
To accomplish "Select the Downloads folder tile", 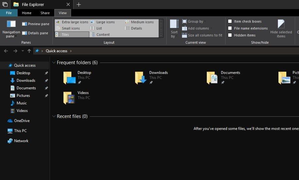I will point(151,78).
